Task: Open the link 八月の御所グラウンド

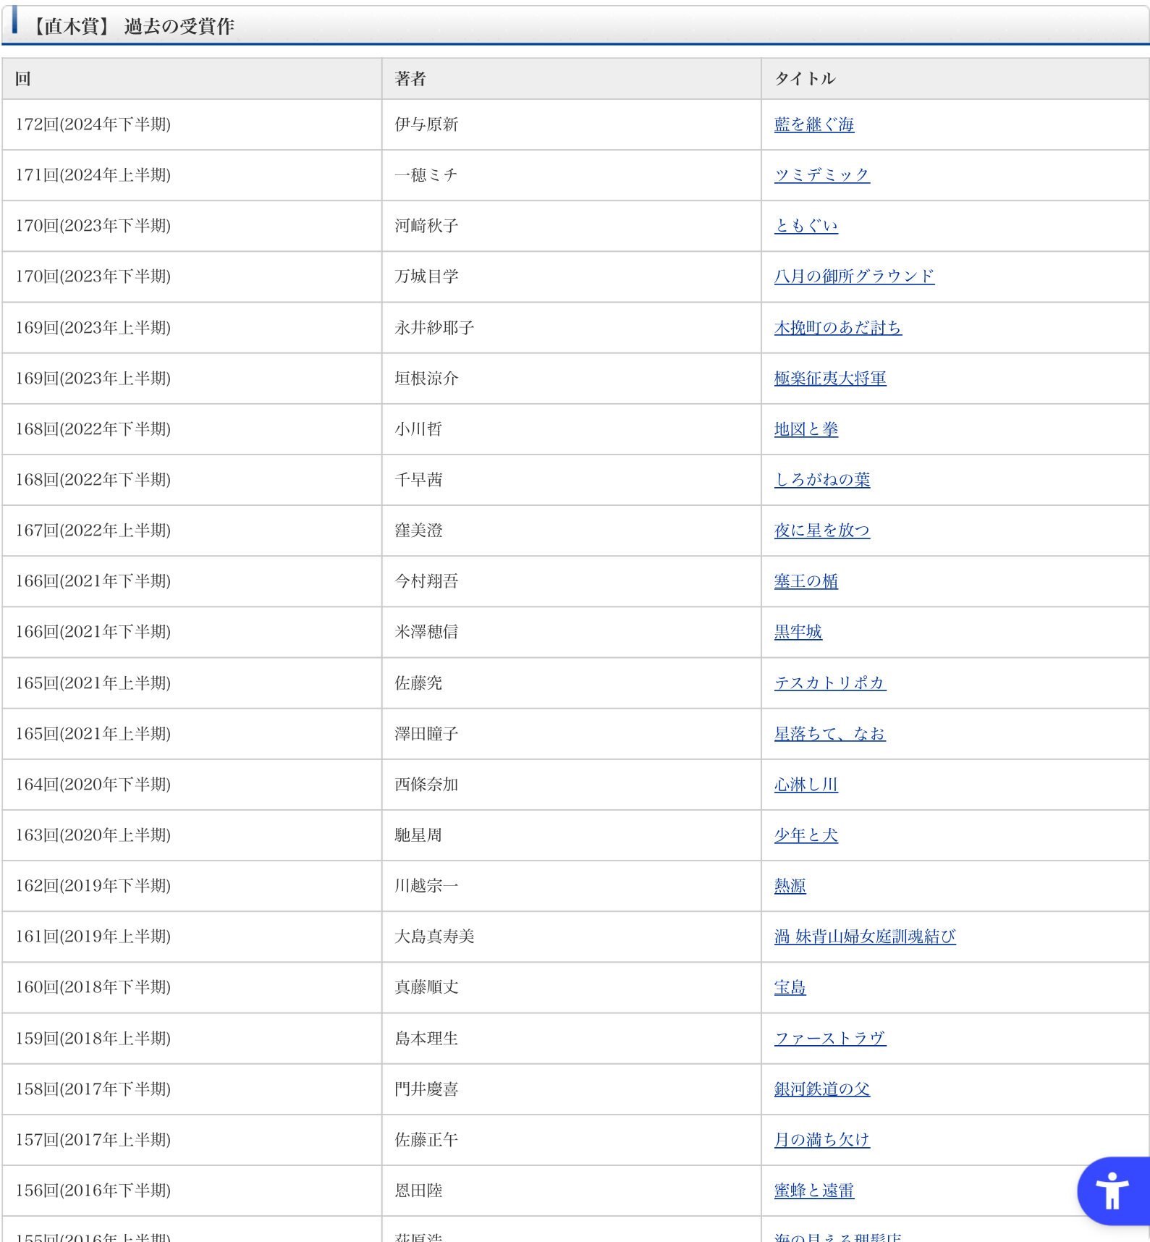Action: (855, 276)
